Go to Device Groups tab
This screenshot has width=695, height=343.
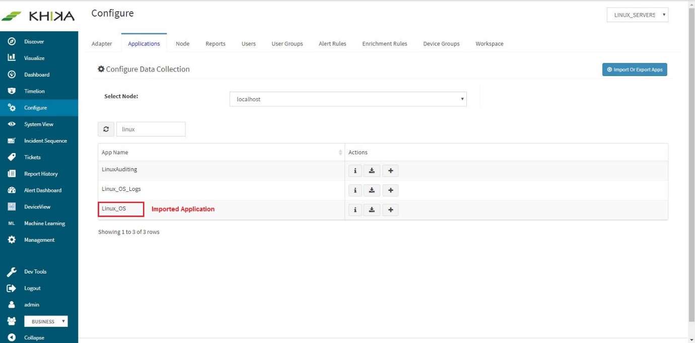pyautogui.click(x=441, y=44)
